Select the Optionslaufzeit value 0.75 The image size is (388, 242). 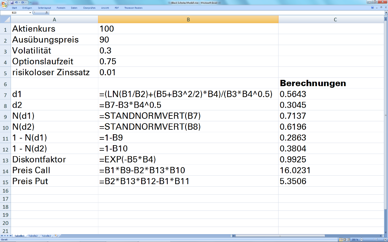tap(188, 61)
